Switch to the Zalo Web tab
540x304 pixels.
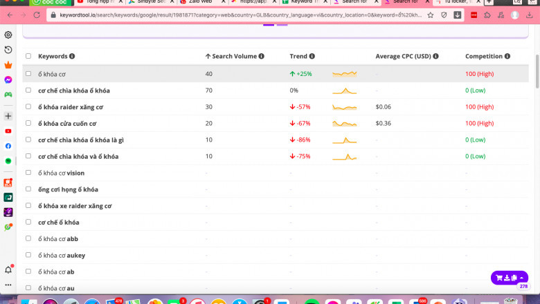click(x=196, y=2)
